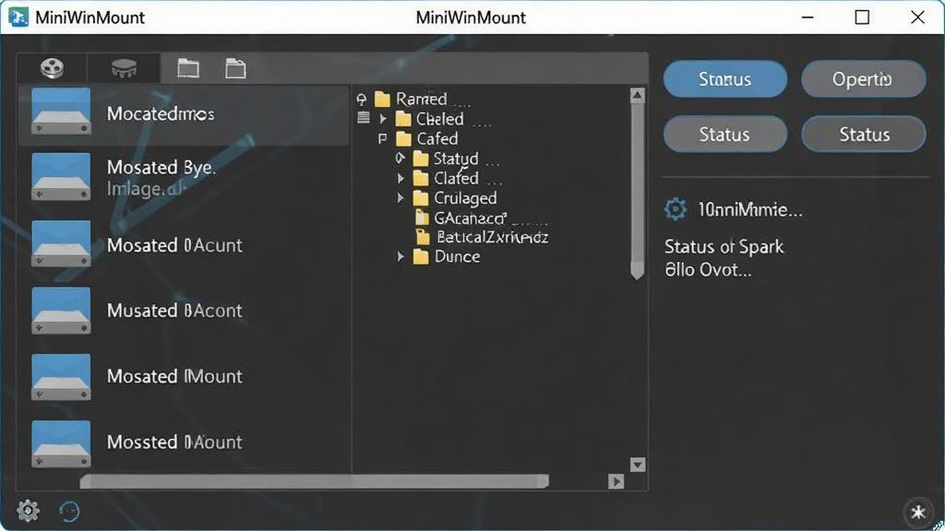This screenshot has height=531, width=945.
Task: Select the film reel tab icon
Action: tap(52, 68)
